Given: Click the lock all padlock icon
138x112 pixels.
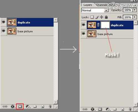Looking at the screenshot, I should coord(106,17).
